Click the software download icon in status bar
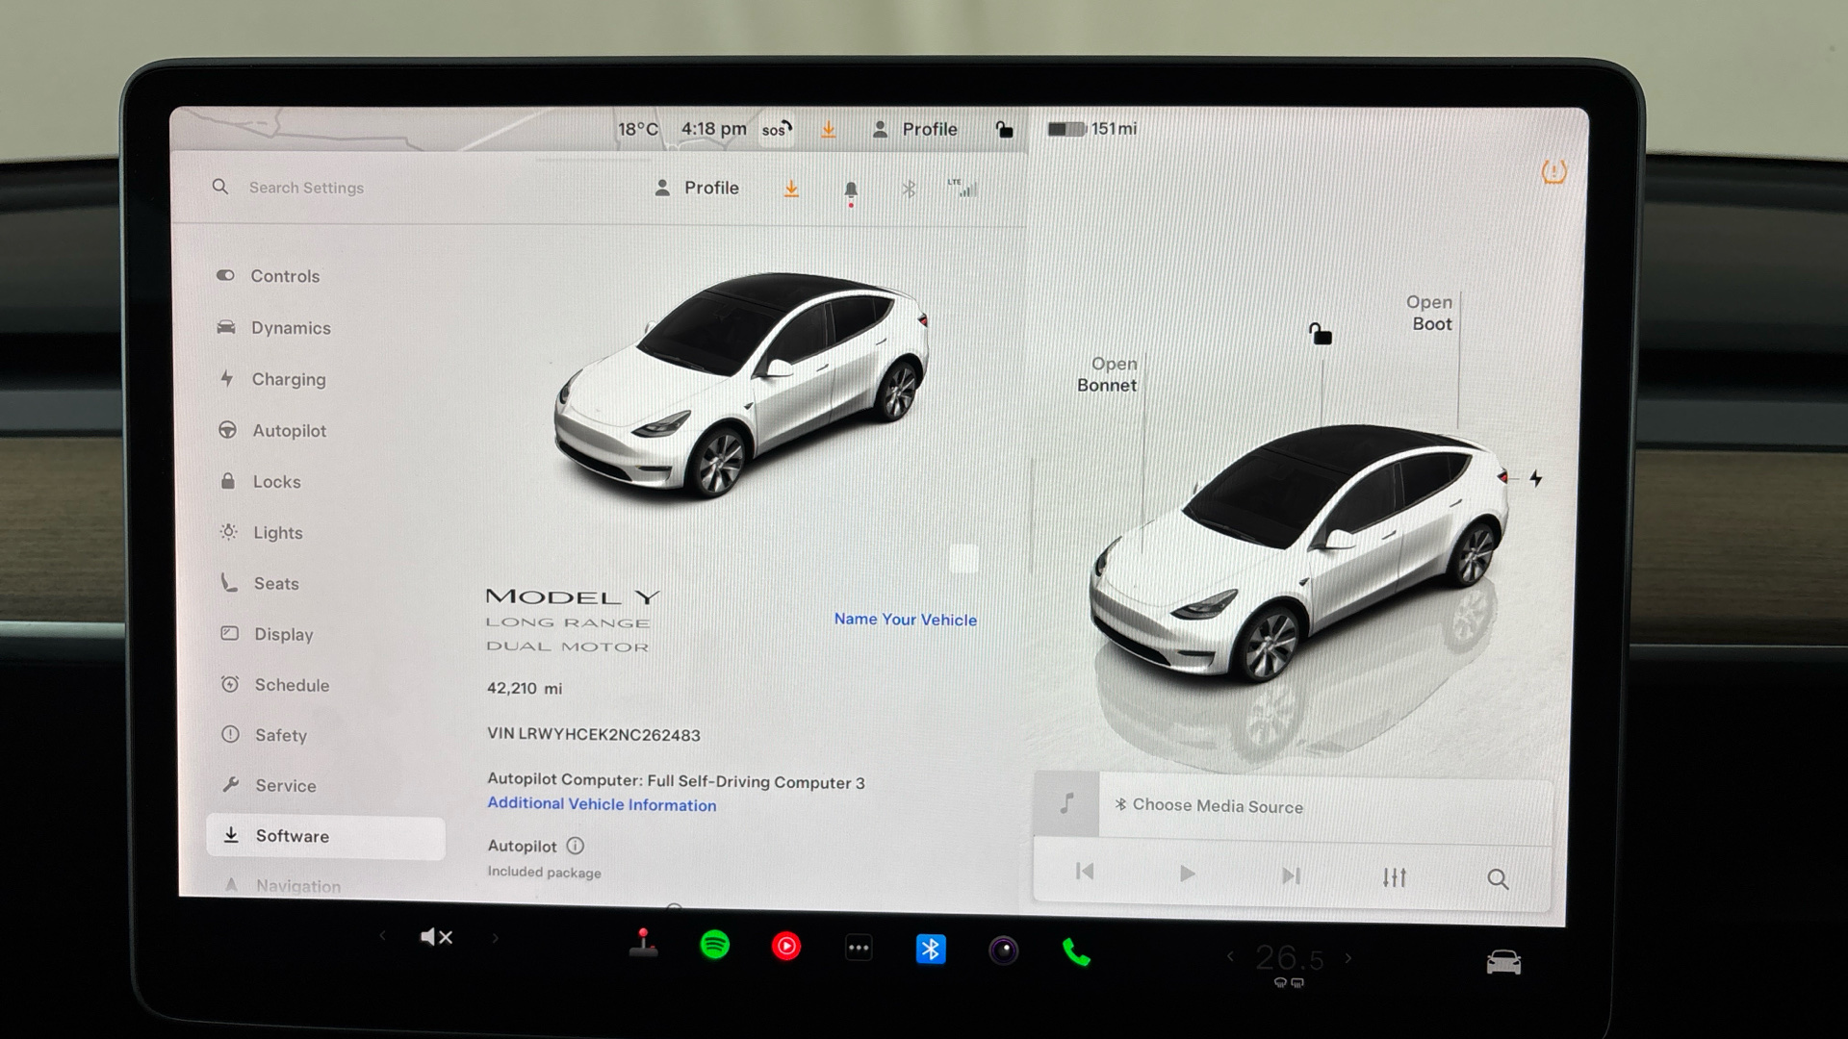Screen dimensions: 1848x1039 pyautogui.click(x=828, y=129)
